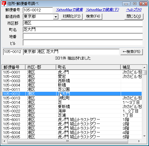Focus the empty ビル input field
This screenshot has height=146, width=149.
83,43
